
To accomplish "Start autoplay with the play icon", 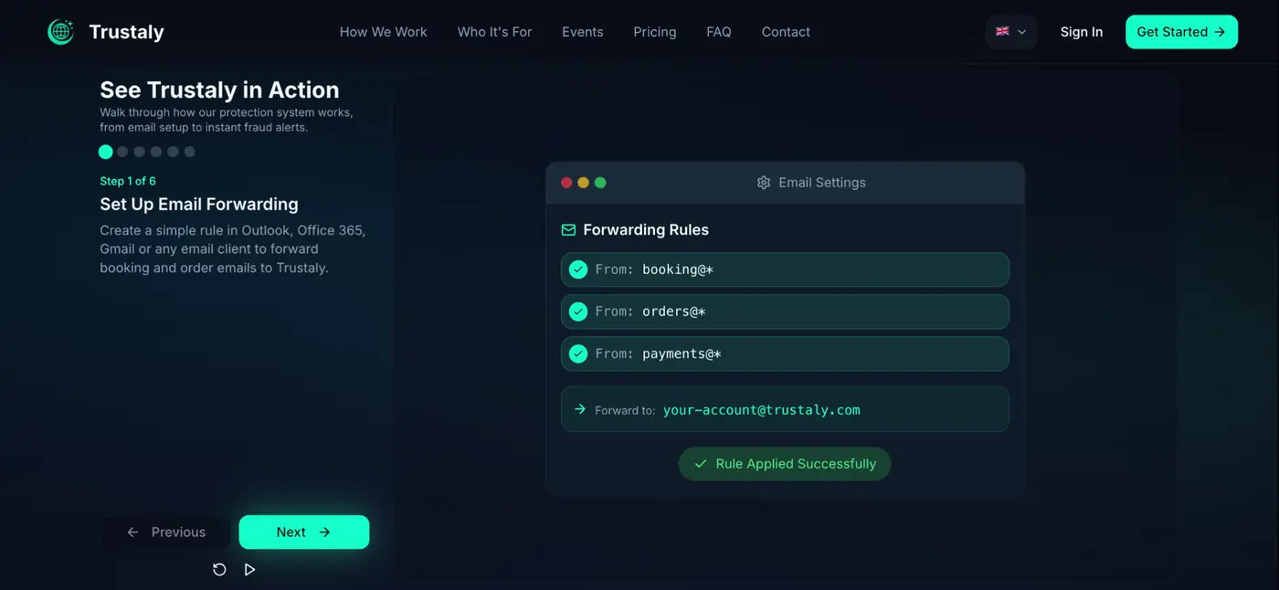I will (x=249, y=570).
